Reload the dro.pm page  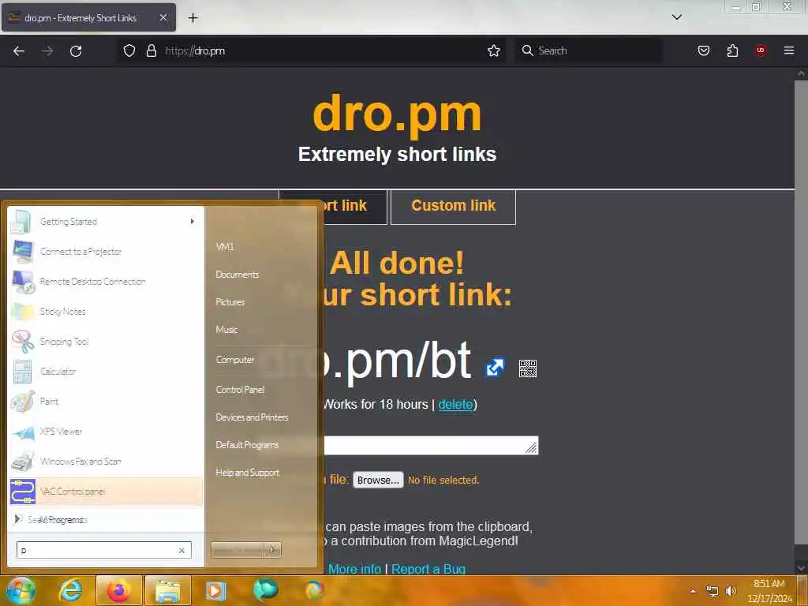coord(76,50)
